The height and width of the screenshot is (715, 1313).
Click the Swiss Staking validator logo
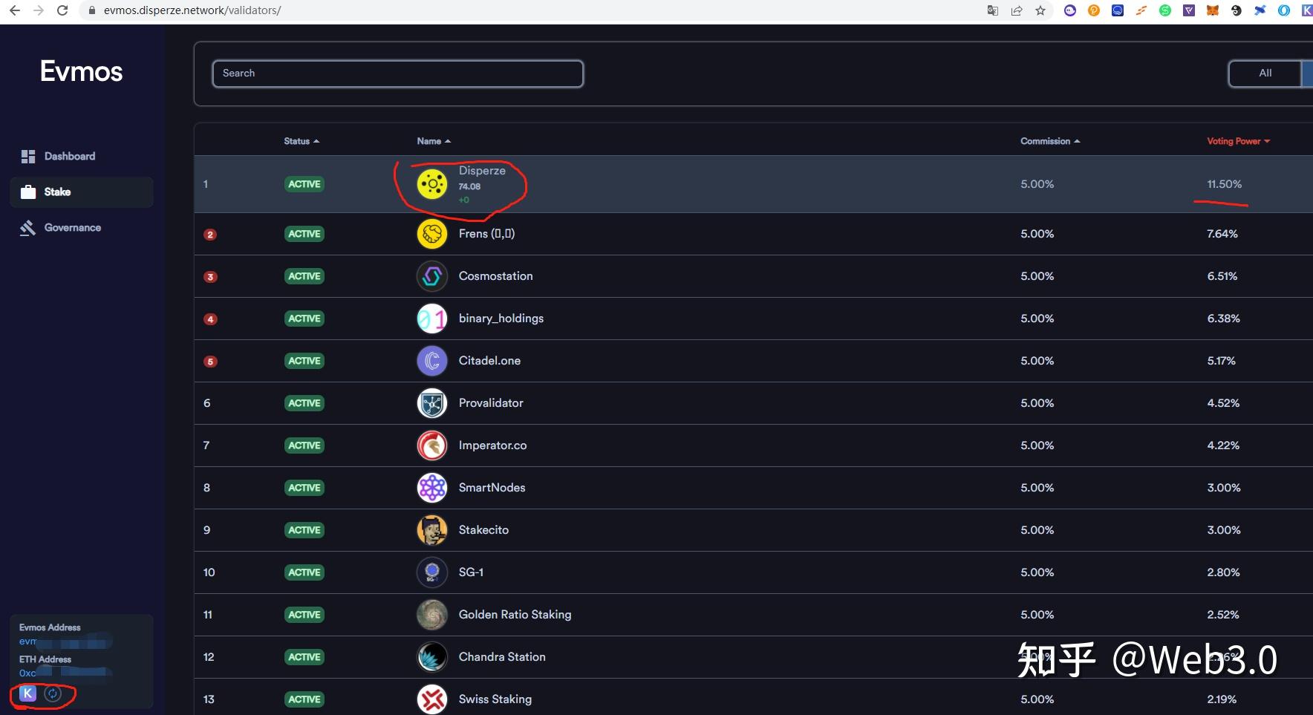pyautogui.click(x=432, y=699)
